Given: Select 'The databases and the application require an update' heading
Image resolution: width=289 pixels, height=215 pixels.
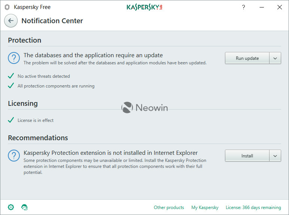Looking at the screenshot, I should pyautogui.click(x=93, y=55).
